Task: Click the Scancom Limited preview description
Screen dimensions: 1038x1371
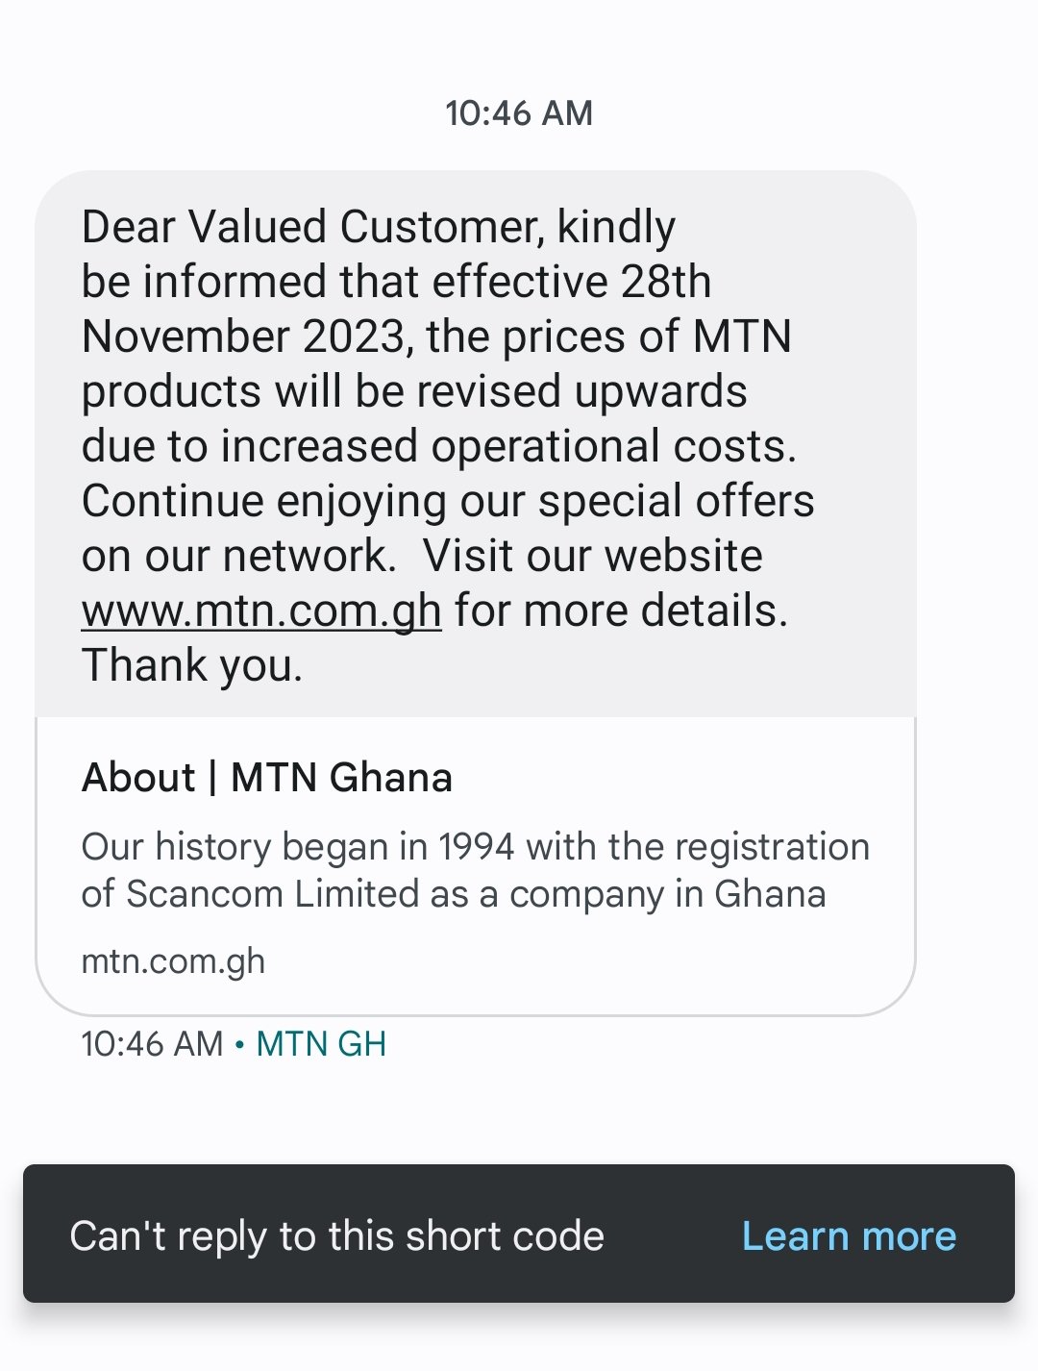Action: point(454,894)
